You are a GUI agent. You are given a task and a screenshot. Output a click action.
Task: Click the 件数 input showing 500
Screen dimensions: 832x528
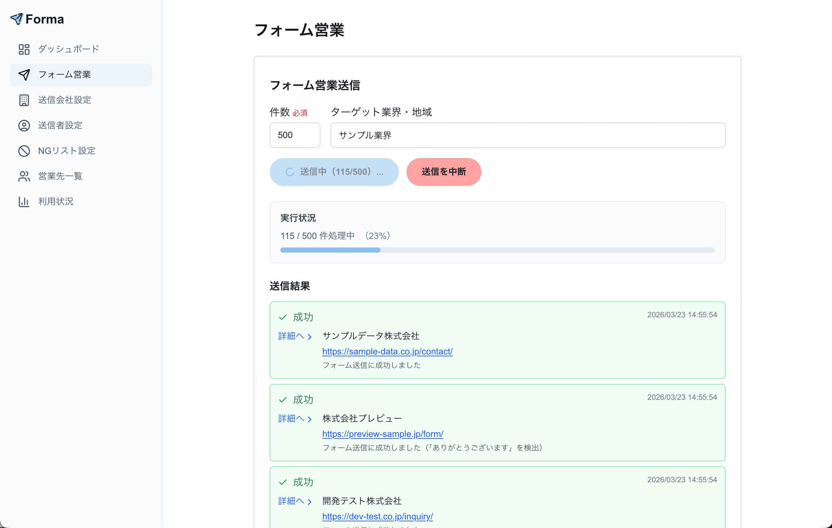tap(294, 135)
